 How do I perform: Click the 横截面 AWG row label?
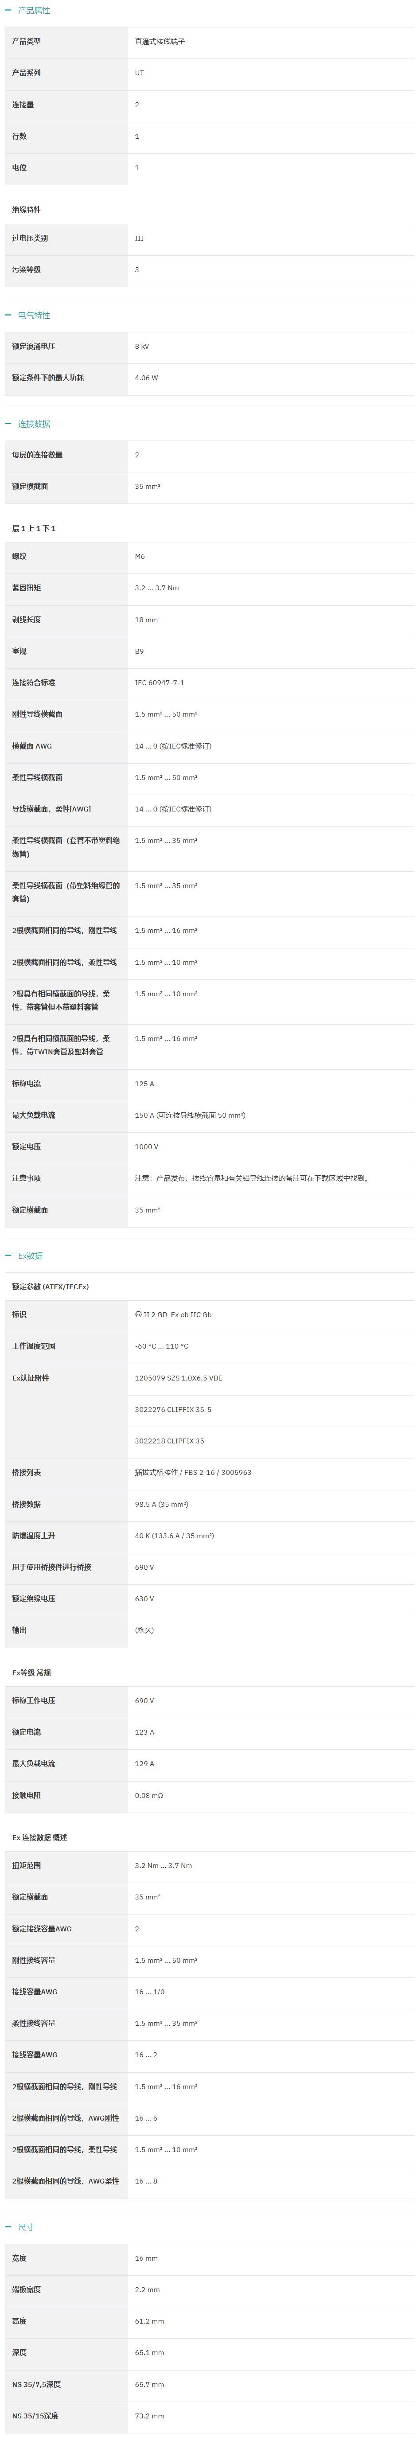[x=32, y=747]
